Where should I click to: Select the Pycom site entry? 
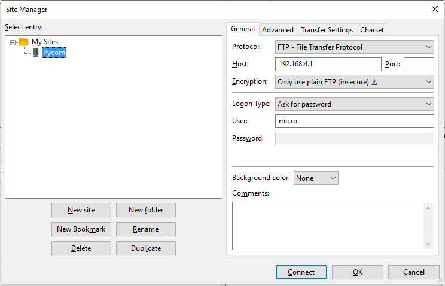(54, 53)
